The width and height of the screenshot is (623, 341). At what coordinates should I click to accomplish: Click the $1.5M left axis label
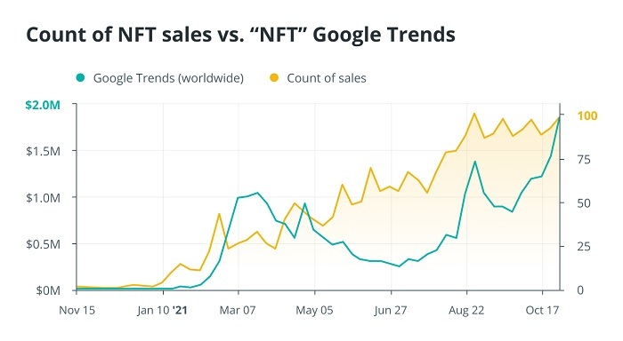[43, 151]
